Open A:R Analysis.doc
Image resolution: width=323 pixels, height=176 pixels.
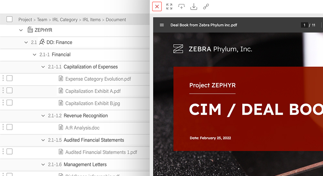[82, 128]
